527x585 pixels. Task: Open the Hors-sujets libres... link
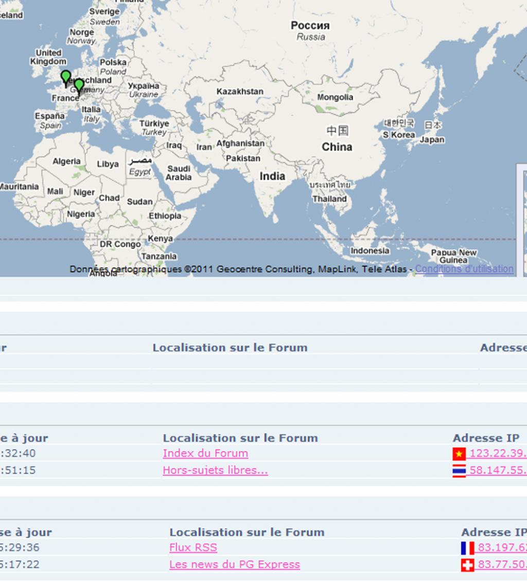[215, 470]
